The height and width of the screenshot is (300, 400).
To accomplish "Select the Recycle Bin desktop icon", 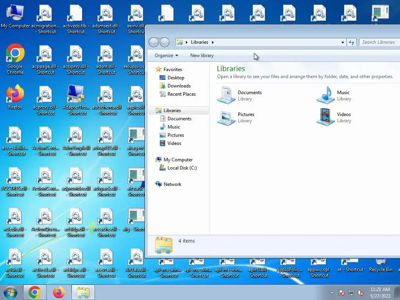I will [x=380, y=265].
